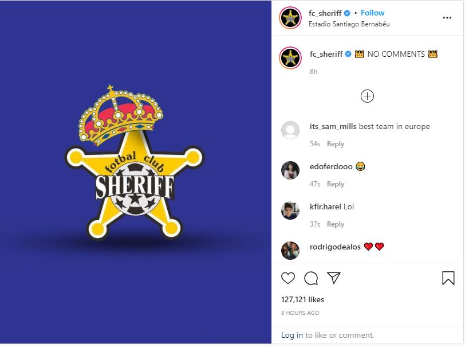Follow the fc_sheriff account
Viewport: 465px width, 347px height.
pyautogui.click(x=372, y=13)
